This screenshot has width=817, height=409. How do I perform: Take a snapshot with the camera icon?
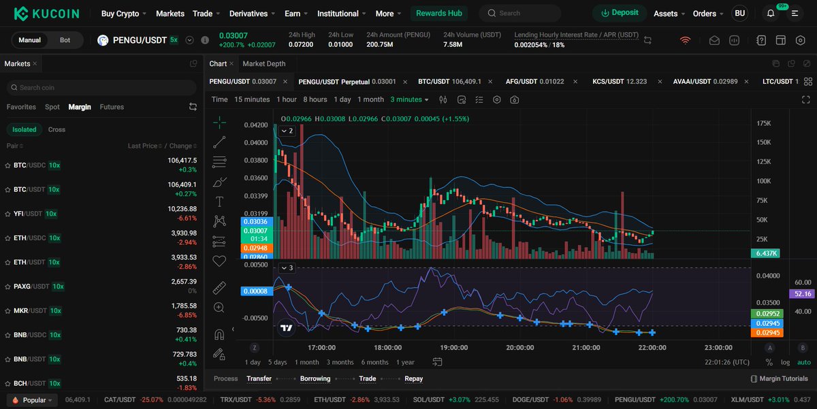pos(515,99)
